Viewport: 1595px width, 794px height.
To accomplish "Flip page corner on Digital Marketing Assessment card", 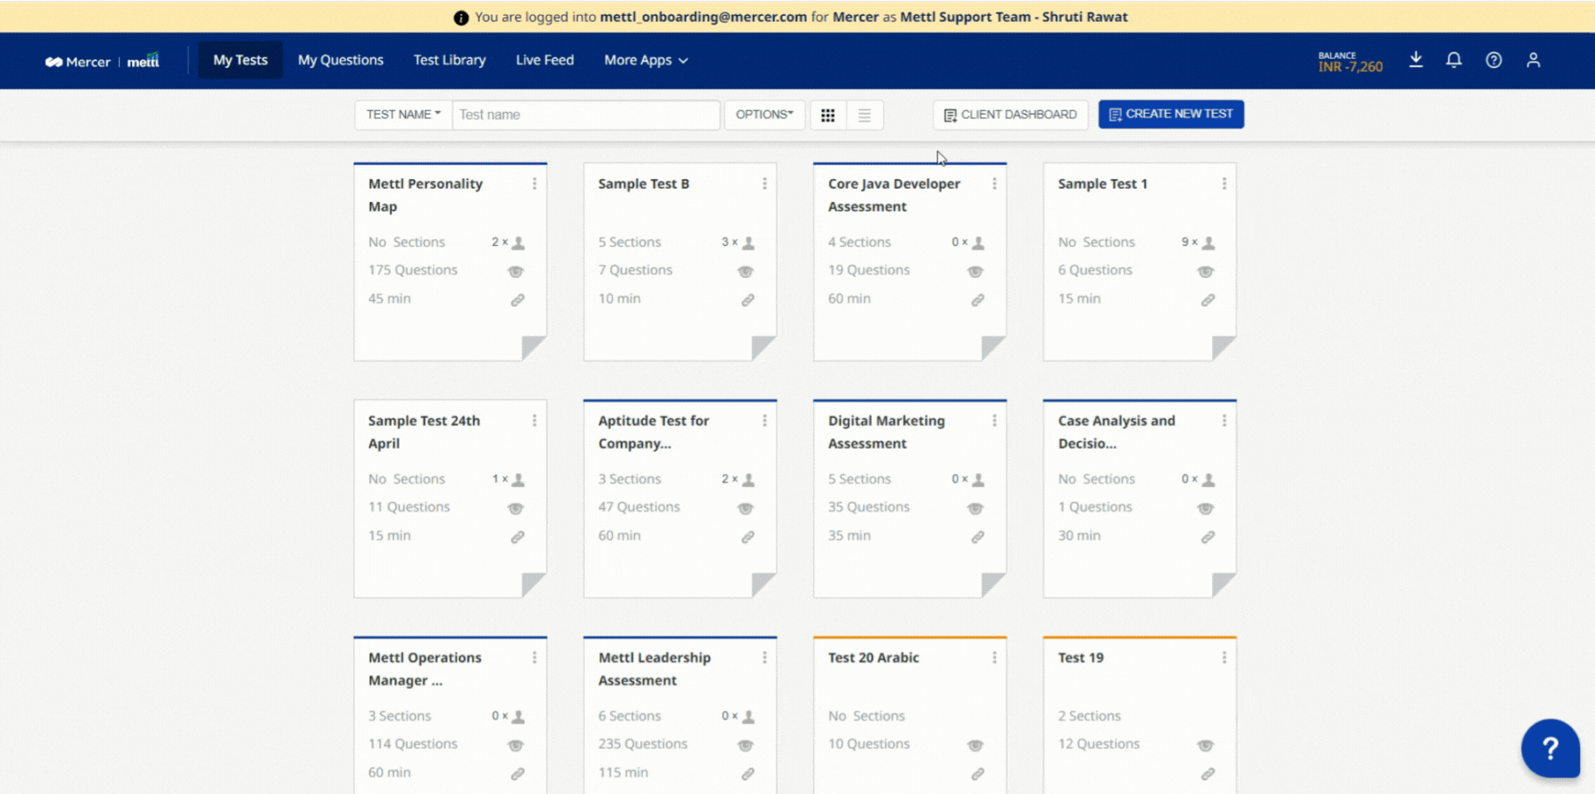I will click(993, 585).
